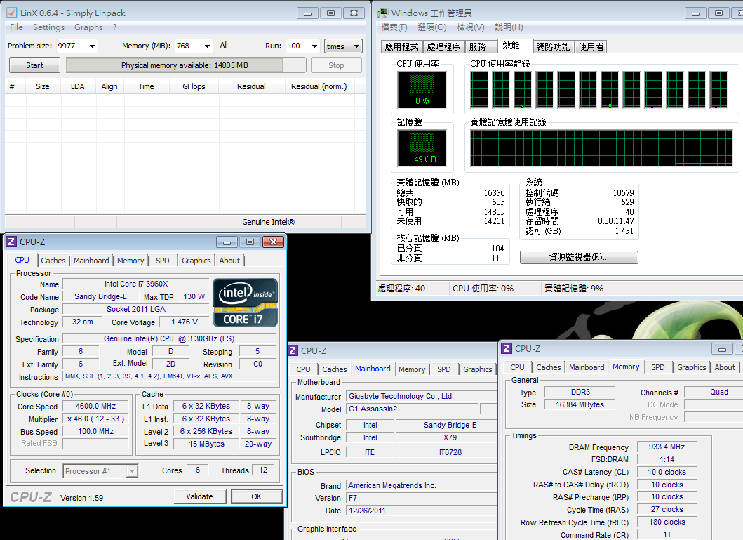Open the About tab in CPU-Z CPU window
This screenshot has height=540, width=743.
(229, 261)
